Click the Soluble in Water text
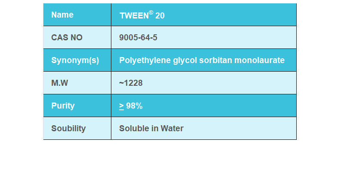The image size is (344, 193). tap(151, 129)
